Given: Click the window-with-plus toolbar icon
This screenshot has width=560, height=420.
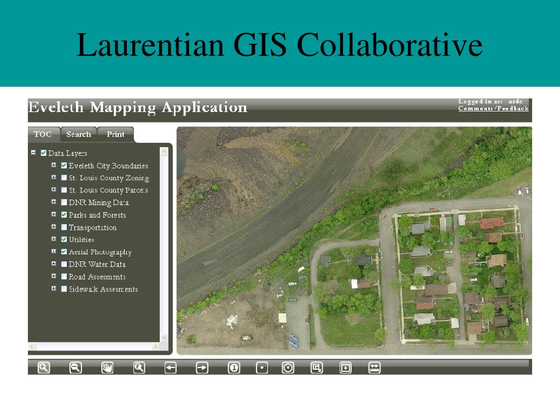Looking at the screenshot, I should [x=346, y=367].
